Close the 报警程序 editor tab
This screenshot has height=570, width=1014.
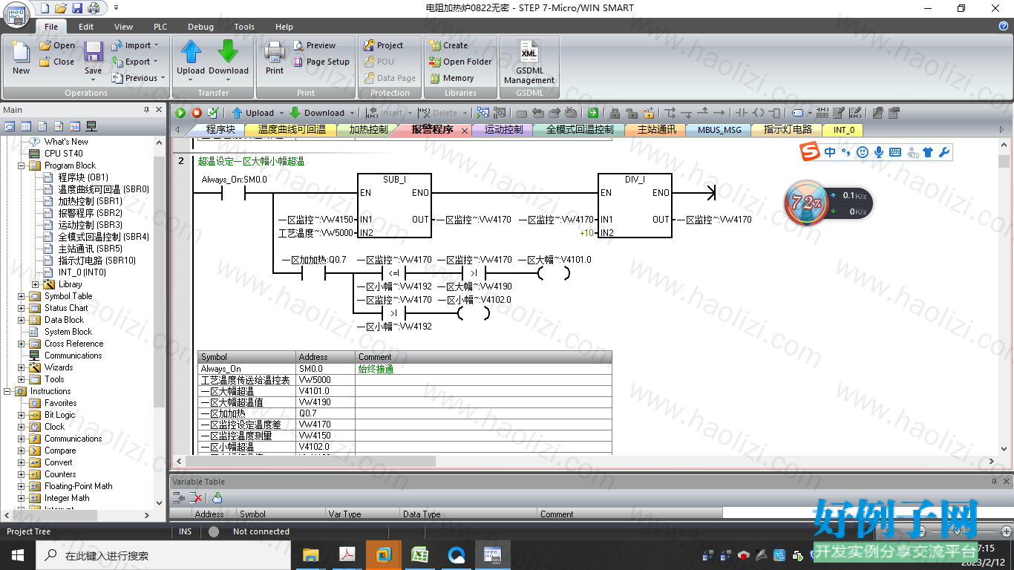tap(465, 130)
